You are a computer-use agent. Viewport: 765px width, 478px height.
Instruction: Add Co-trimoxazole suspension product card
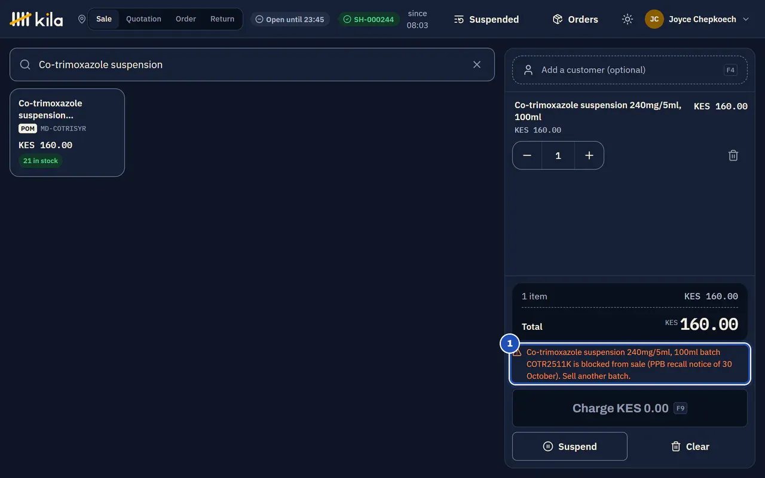pos(67,133)
